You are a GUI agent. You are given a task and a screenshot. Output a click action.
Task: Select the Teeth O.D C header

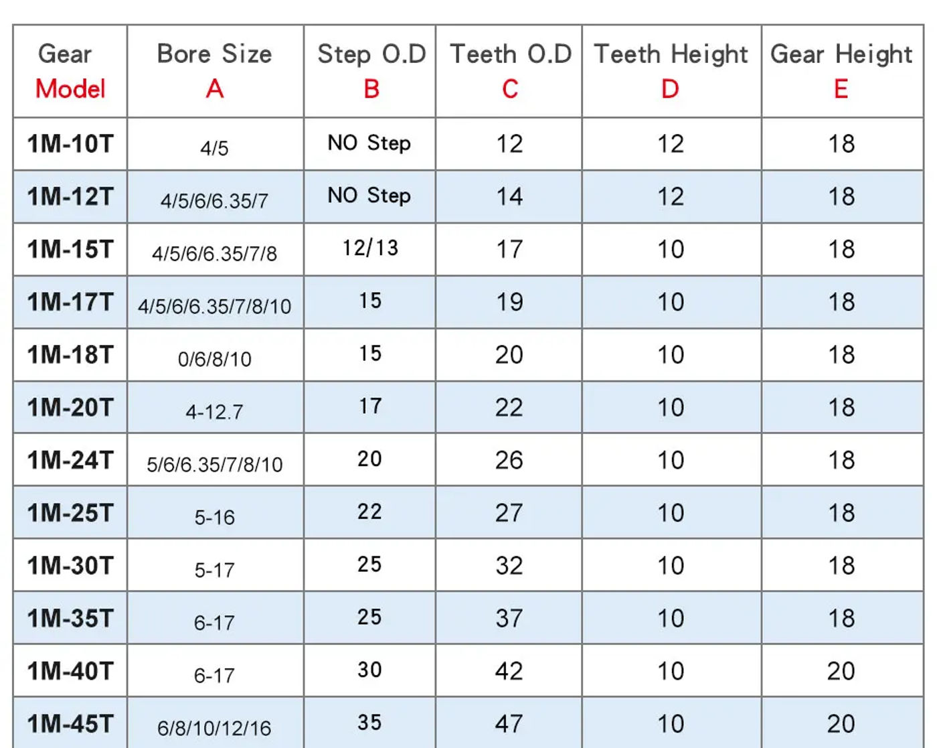pos(509,71)
